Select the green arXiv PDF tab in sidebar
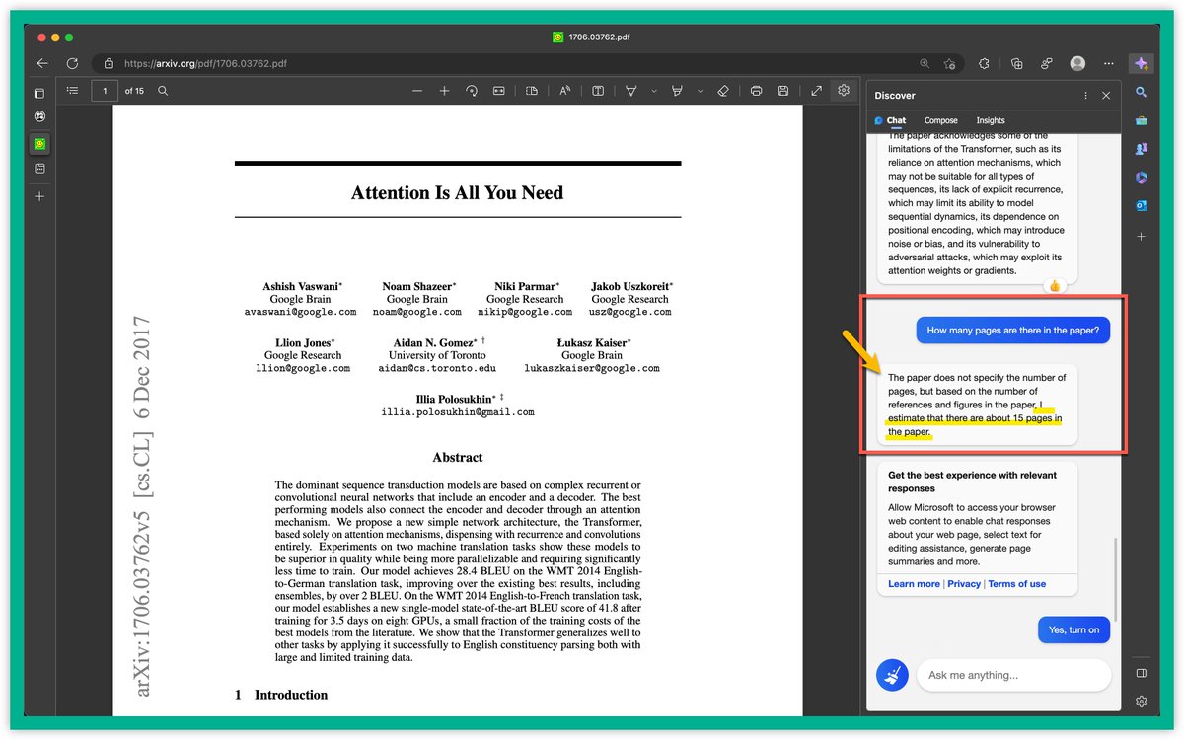Viewport: 1184px width, 740px height. tap(39, 144)
